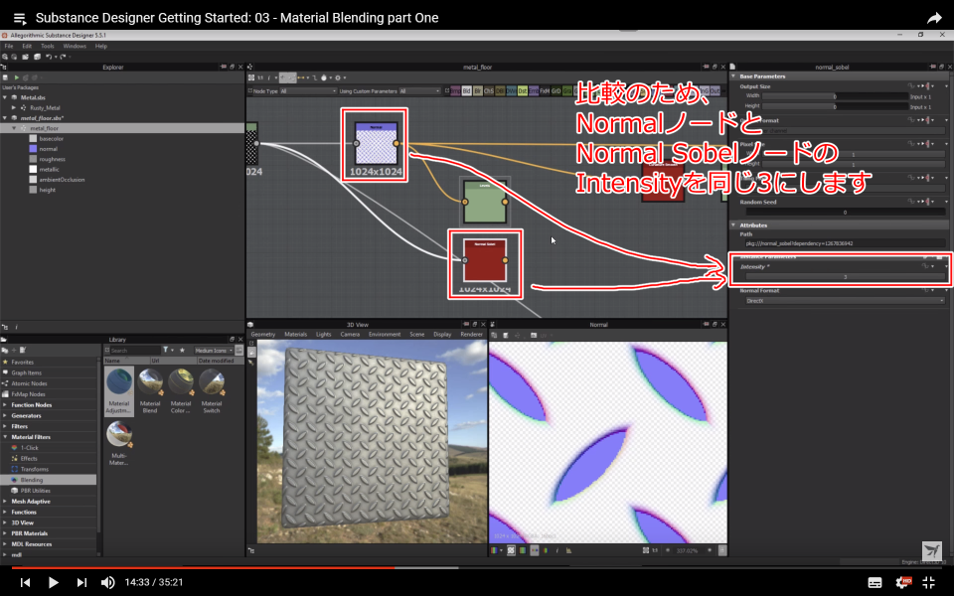Open Atomic Nodes in Library
Image resolution: width=954 pixels, height=596 pixels.
(x=29, y=383)
